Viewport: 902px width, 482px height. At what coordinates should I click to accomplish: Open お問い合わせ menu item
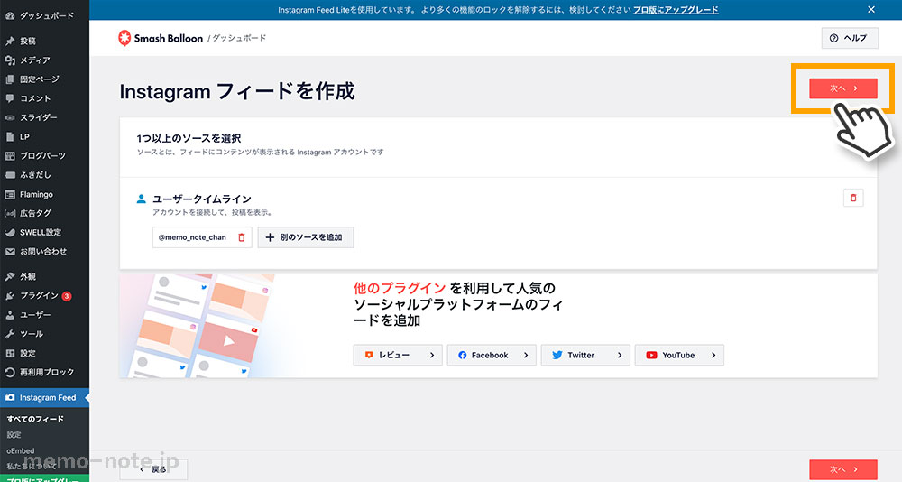coord(44,252)
